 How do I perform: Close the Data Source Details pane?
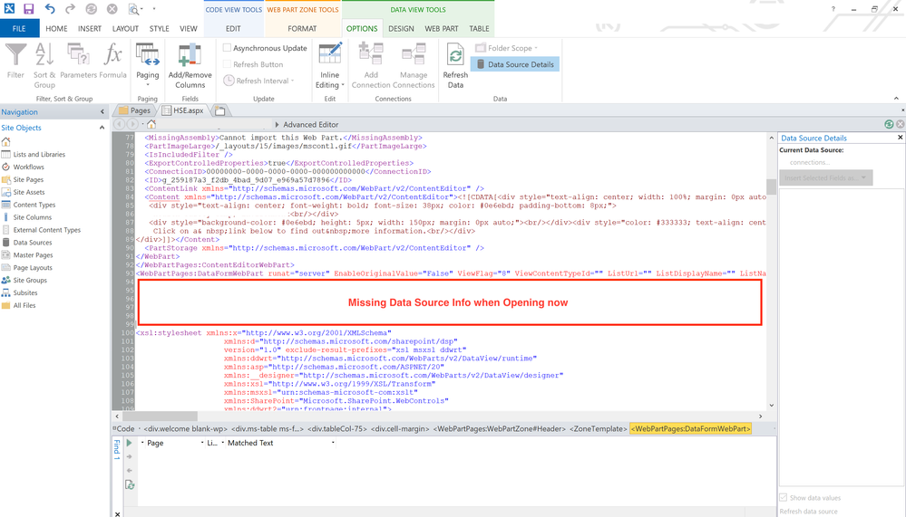900,138
